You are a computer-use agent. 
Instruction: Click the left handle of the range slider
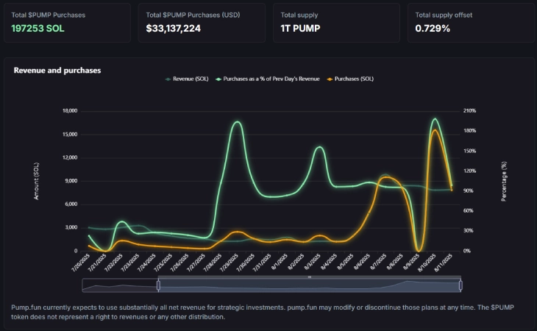(158, 285)
